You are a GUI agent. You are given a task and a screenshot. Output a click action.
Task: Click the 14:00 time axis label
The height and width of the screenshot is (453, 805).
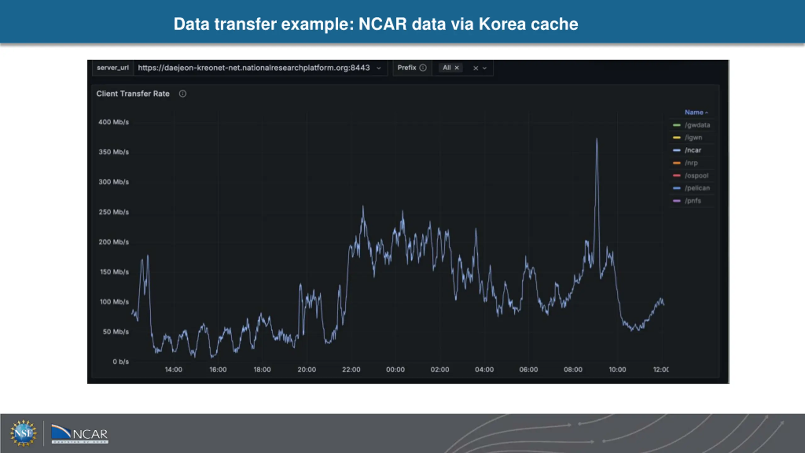pos(174,370)
